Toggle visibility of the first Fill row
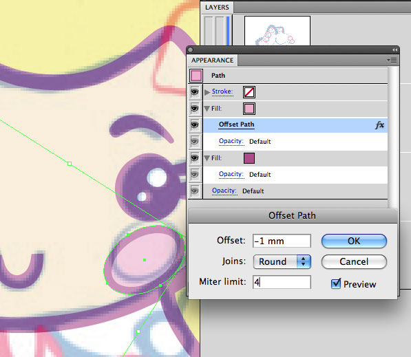This screenshot has width=411, height=357. [195, 109]
